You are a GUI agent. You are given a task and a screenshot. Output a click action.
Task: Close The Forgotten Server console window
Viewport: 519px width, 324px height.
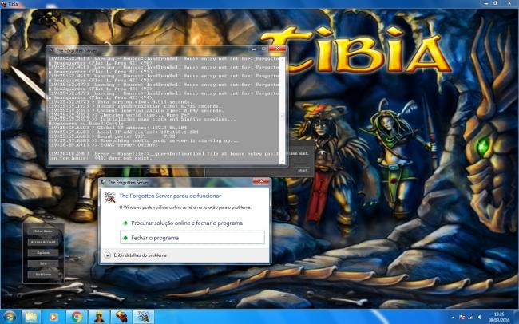pyautogui.click(x=277, y=49)
